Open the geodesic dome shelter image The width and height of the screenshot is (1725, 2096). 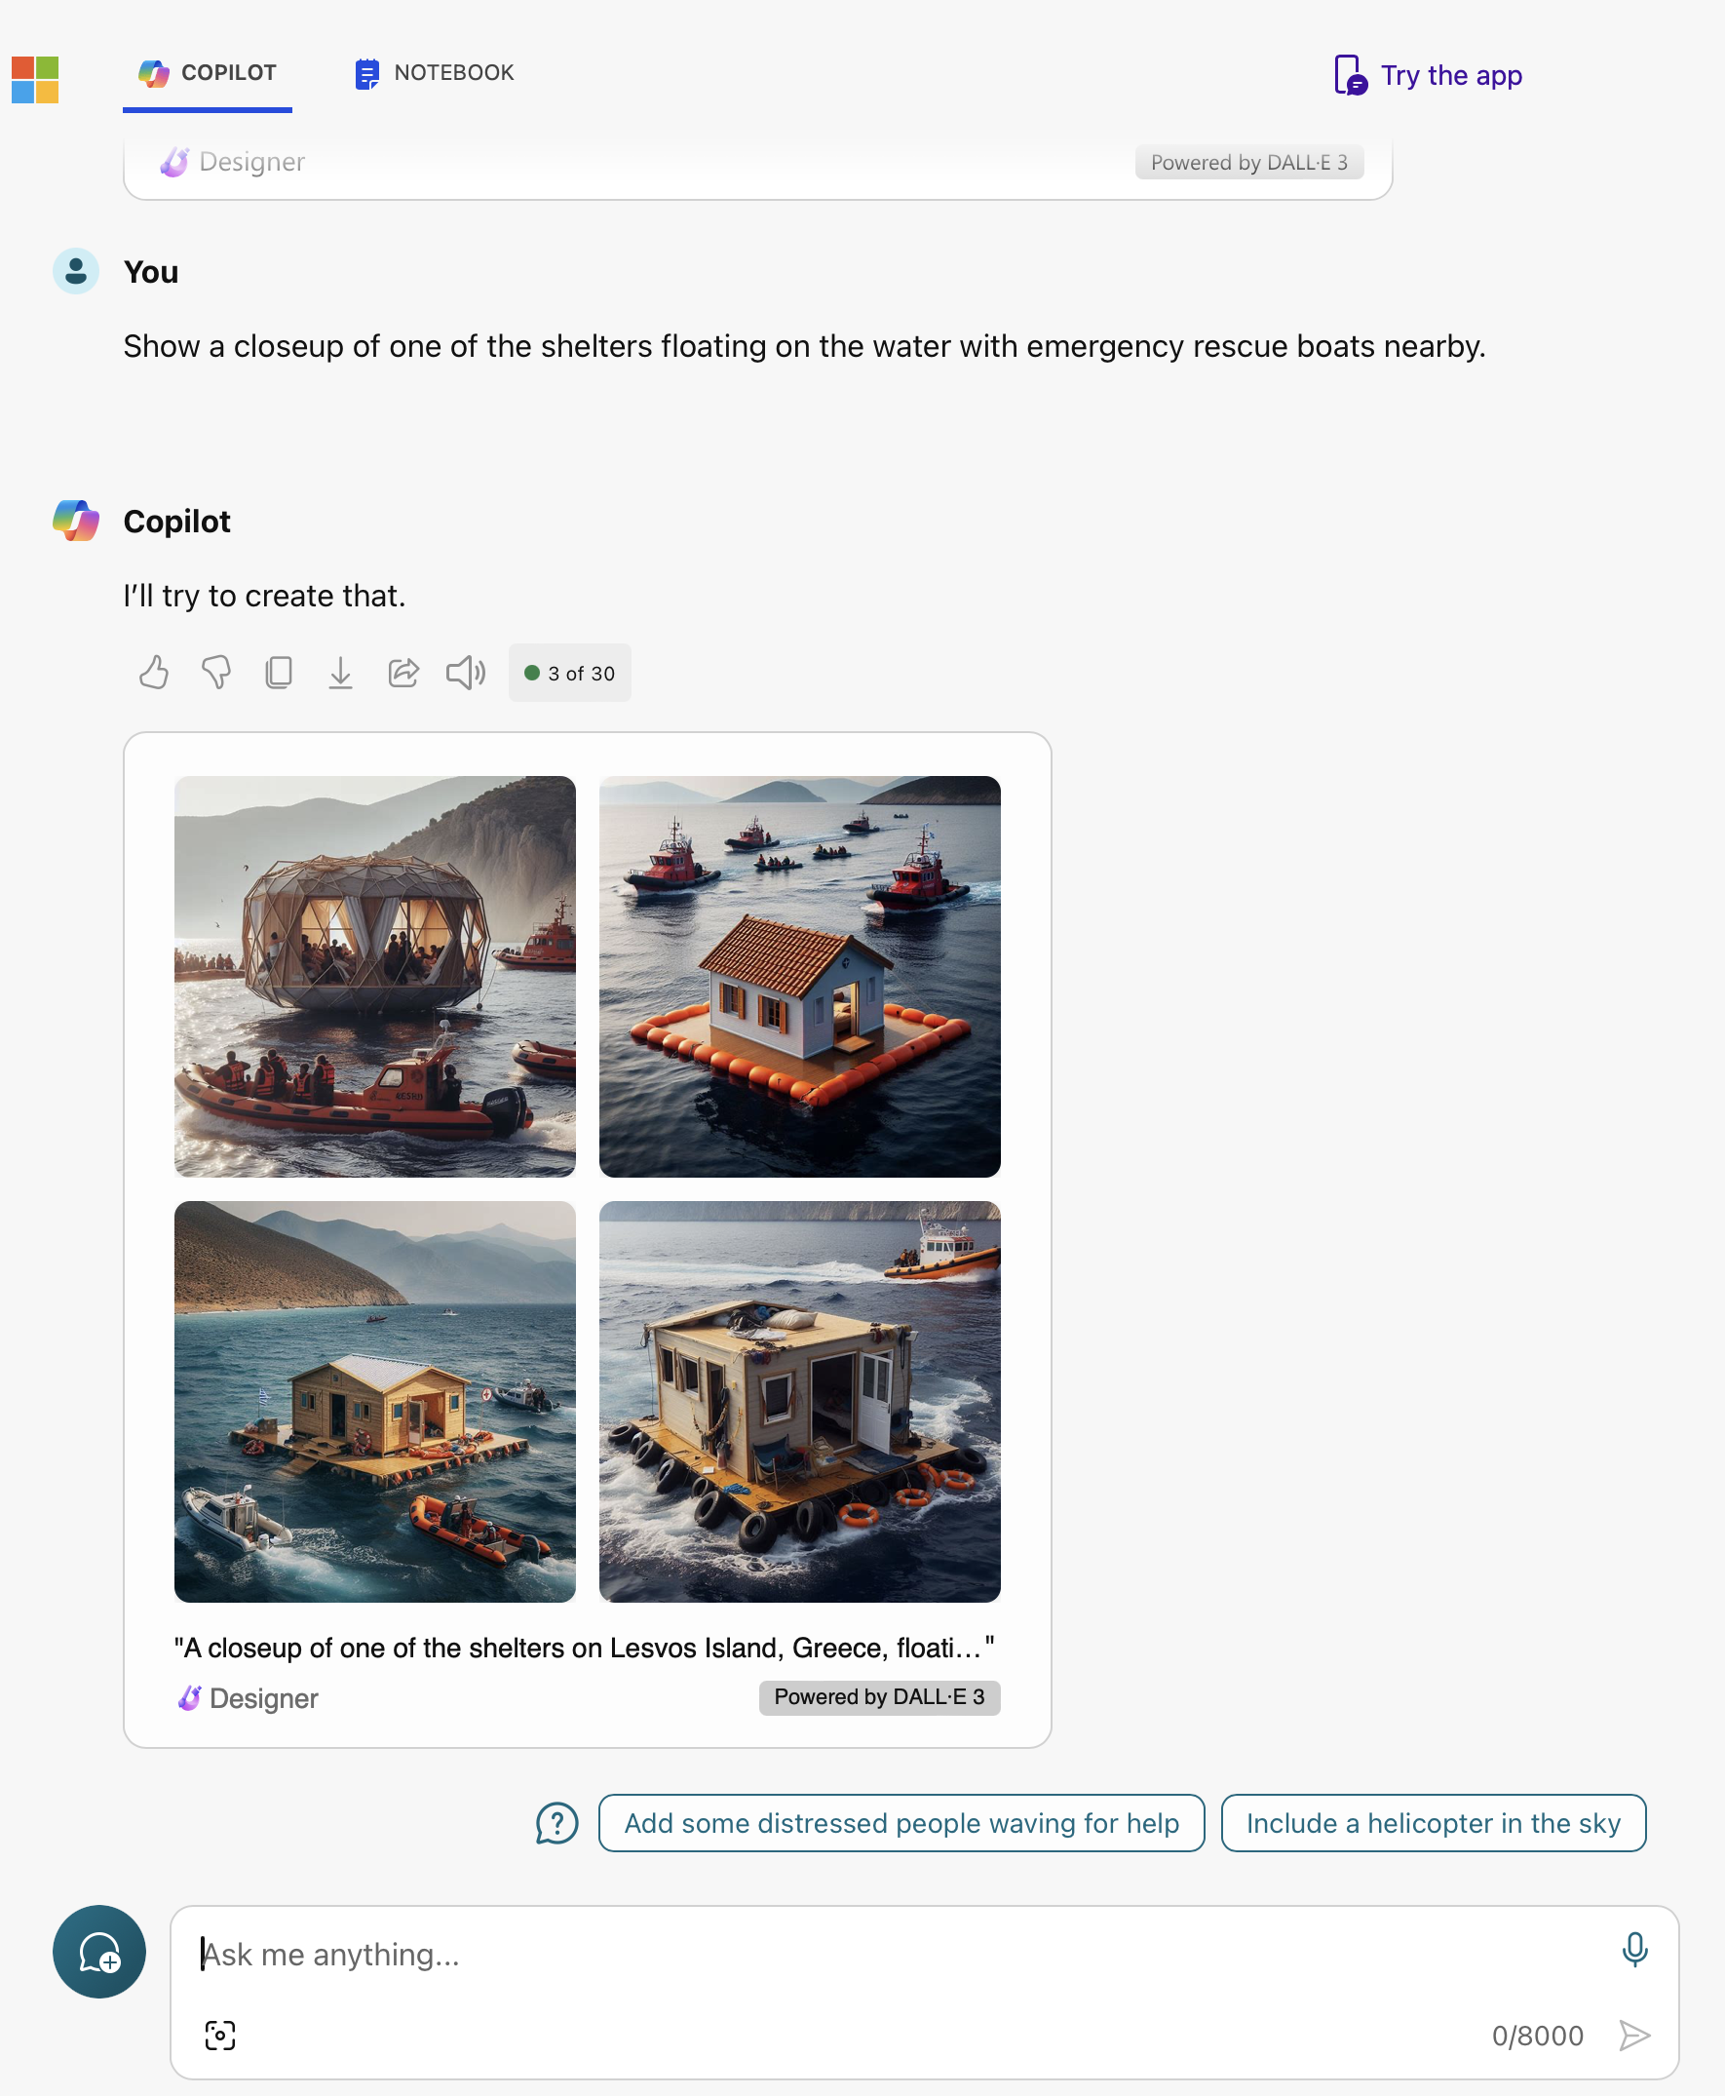374,976
